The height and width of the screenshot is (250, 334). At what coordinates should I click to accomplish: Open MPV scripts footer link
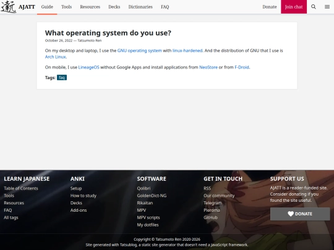(148, 217)
